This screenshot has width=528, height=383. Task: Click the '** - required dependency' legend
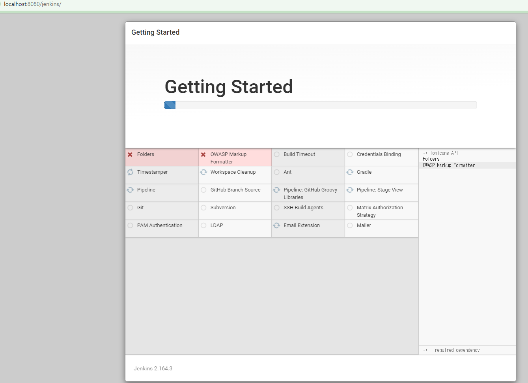pyautogui.click(x=451, y=350)
